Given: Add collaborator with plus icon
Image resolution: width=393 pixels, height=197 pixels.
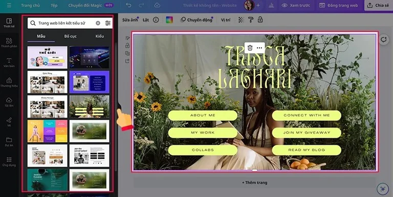Looking at the screenshot, I should coord(258,5).
